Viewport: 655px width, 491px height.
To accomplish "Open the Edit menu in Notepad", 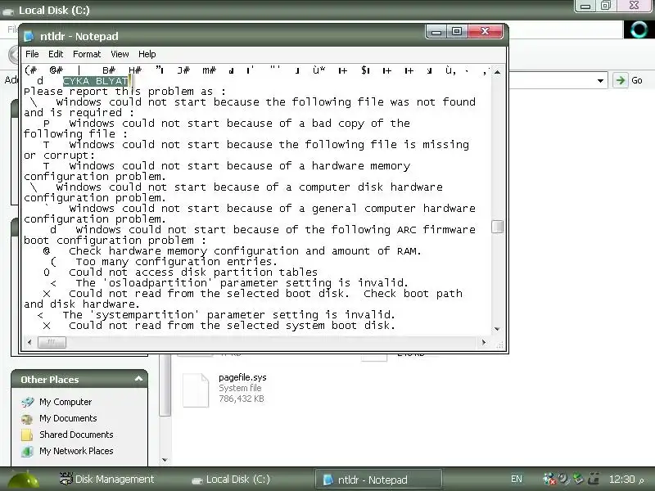I will pos(56,54).
